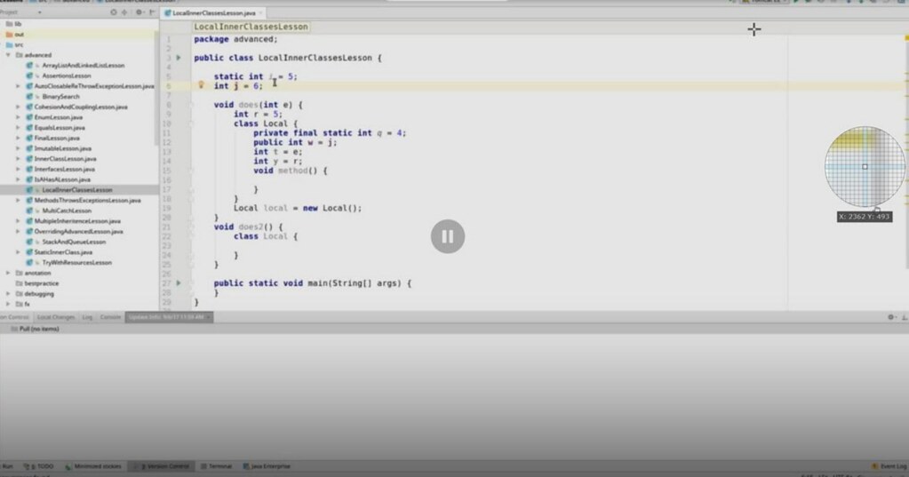Image resolution: width=909 pixels, height=477 pixels.
Task: Open the Event Log from status bar
Action: tap(885, 466)
